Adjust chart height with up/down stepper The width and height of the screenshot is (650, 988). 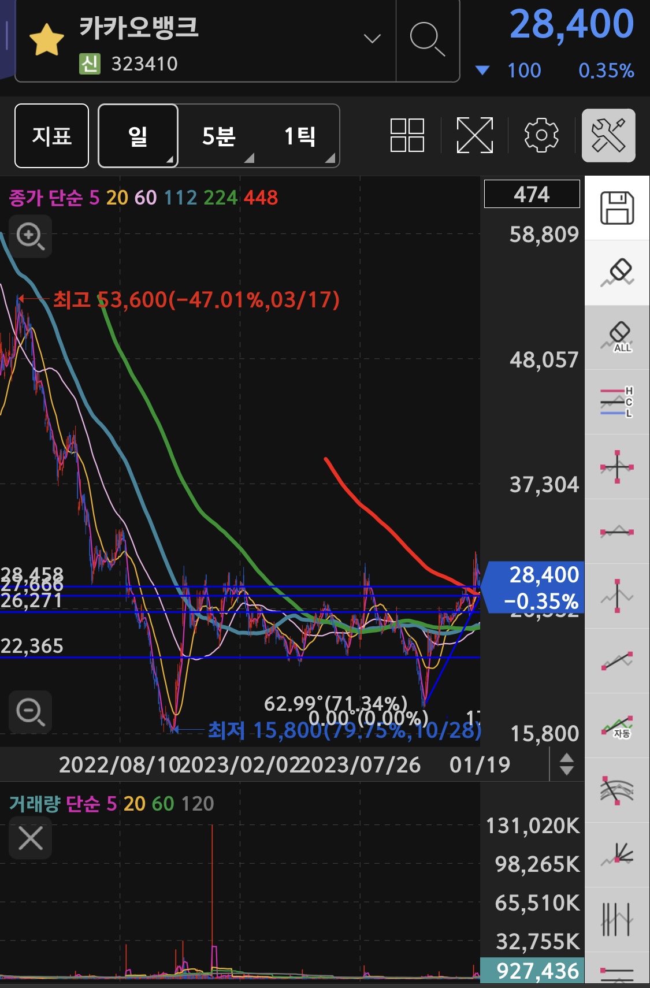567,764
